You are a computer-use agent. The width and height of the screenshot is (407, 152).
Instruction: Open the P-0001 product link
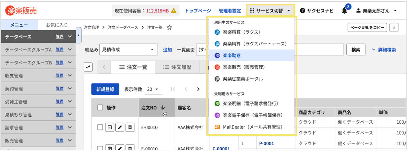click(x=266, y=143)
